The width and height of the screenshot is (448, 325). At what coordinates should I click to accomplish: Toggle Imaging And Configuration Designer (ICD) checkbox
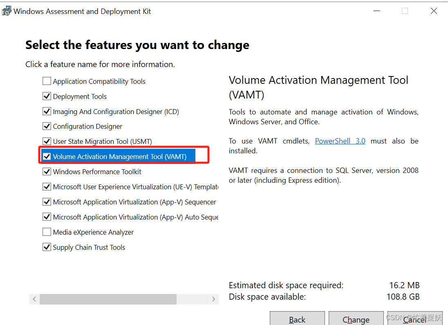(47, 112)
